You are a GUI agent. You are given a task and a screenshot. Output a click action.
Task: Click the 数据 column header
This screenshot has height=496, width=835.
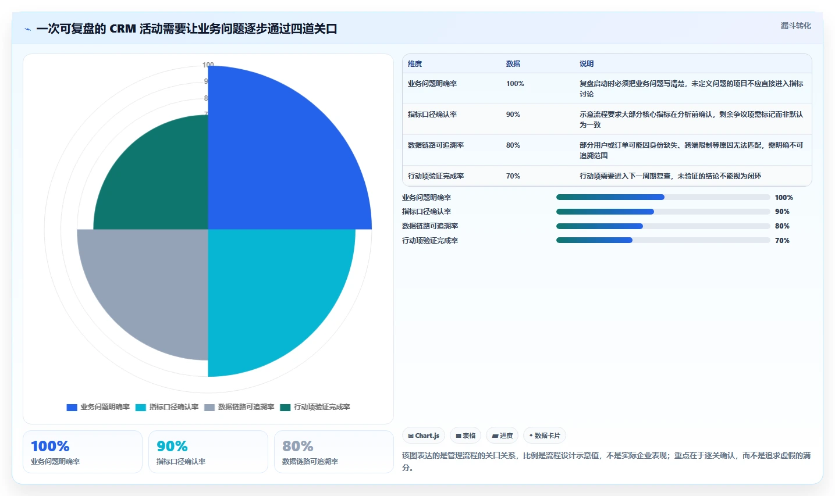click(x=513, y=64)
